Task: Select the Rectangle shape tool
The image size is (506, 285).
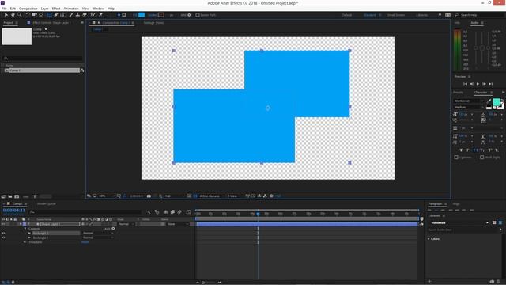Action: click(49, 15)
